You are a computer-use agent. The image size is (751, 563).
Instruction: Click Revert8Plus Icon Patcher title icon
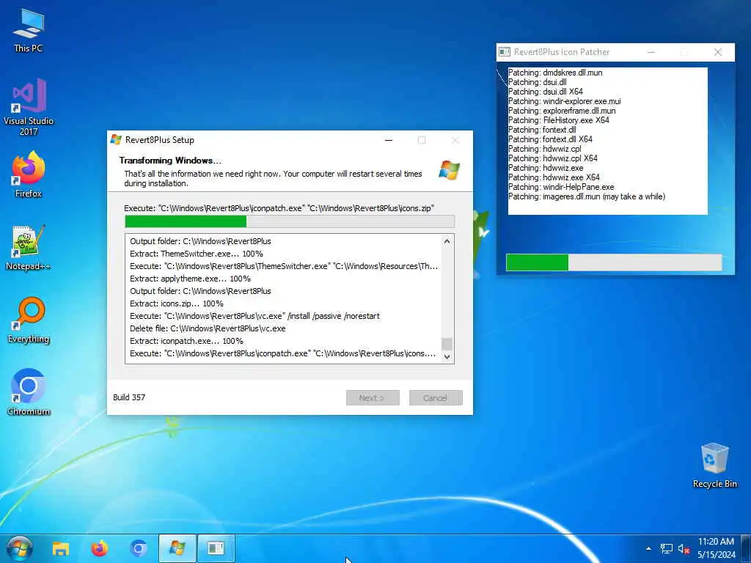point(505,52)
